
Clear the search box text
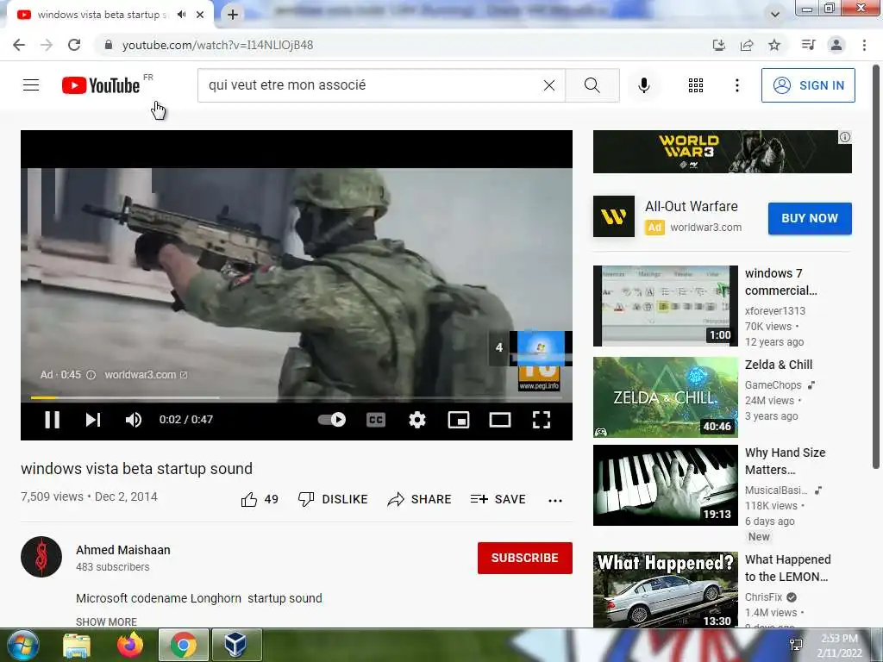[549, 85]
